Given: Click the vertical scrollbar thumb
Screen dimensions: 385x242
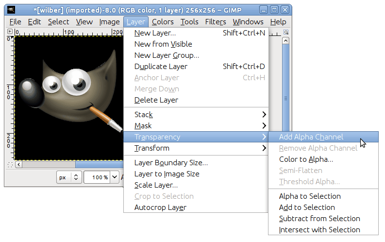Looking at the screenshot, I should coord(285,87).
